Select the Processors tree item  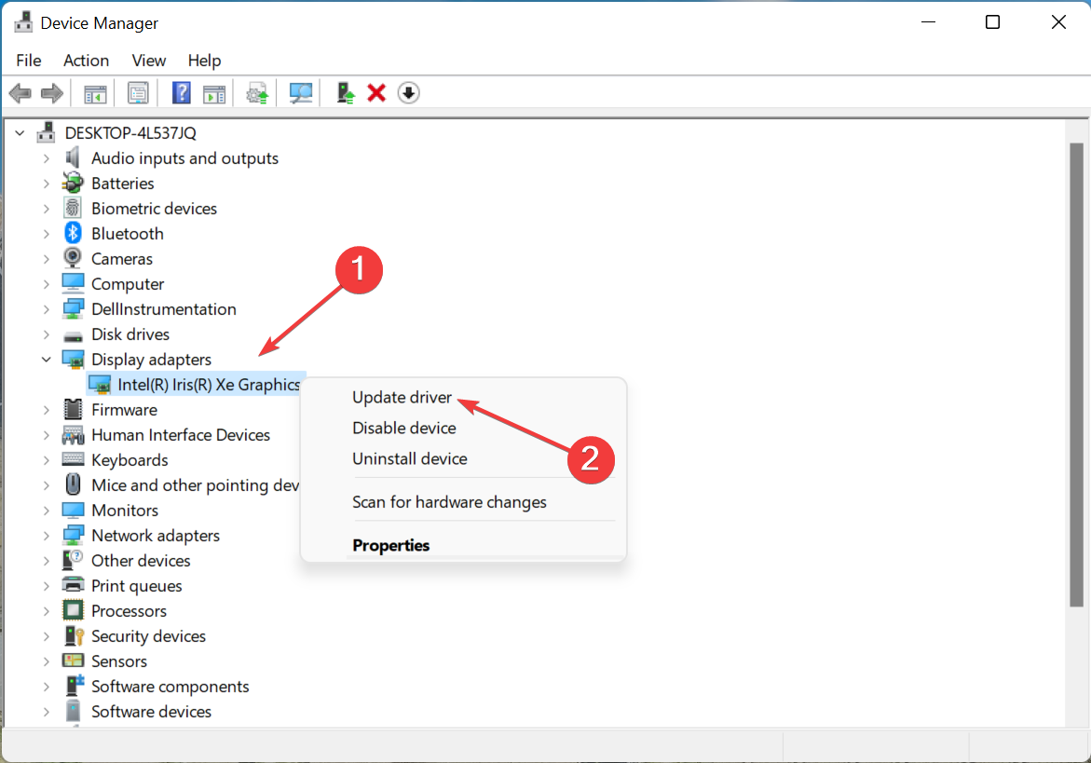(x=129, y=611)
